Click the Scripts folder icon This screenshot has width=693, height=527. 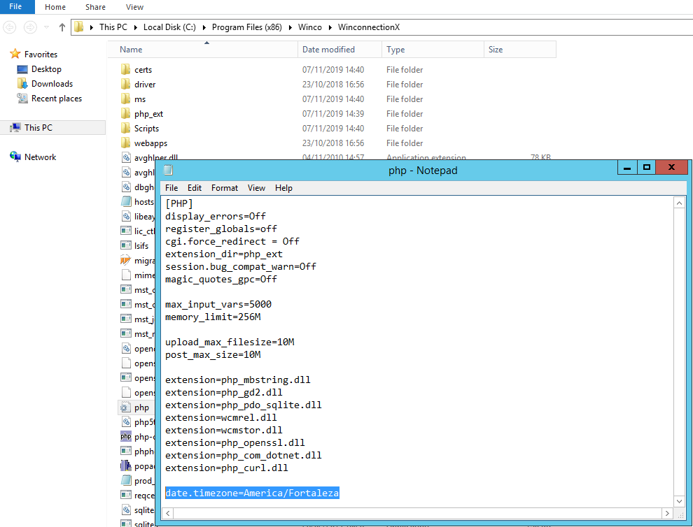(x=125, y=129)
